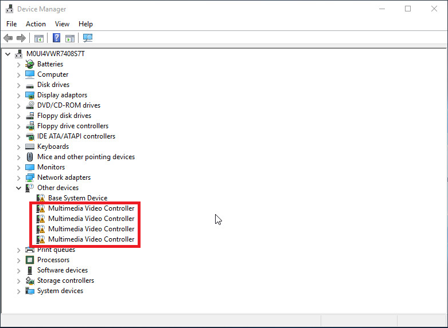Expand the Monitors category
The height and width of the screenshot is (328, 448).
pos(18,167)
